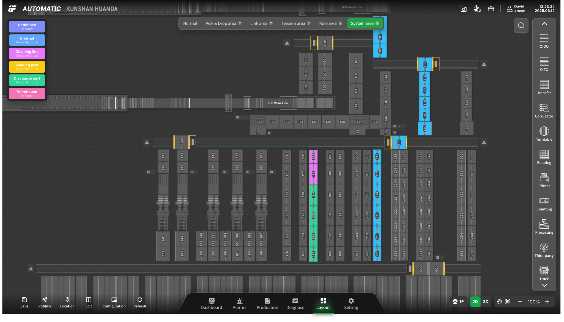Viewport: 564px width, 322px height.
Task: Select the Printer component
Action: [544, 180]
